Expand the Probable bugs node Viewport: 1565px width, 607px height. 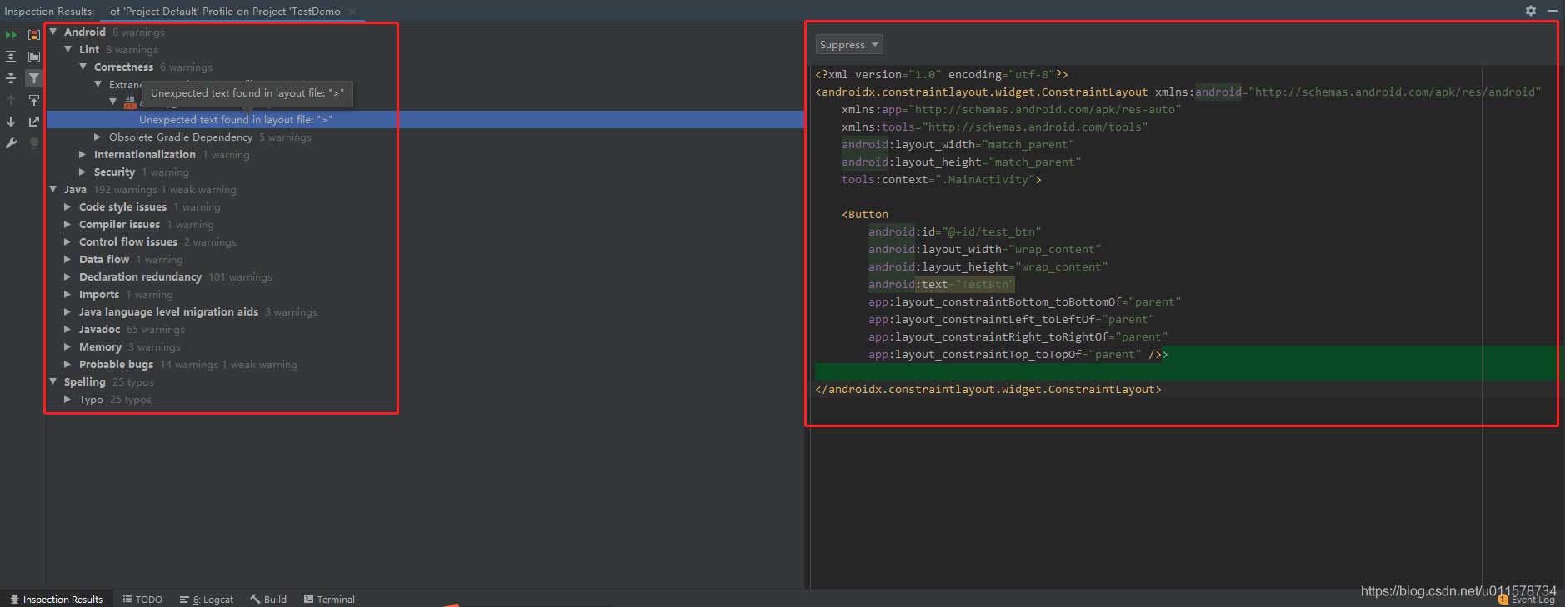pyautogui.click(x=68, y=364)
